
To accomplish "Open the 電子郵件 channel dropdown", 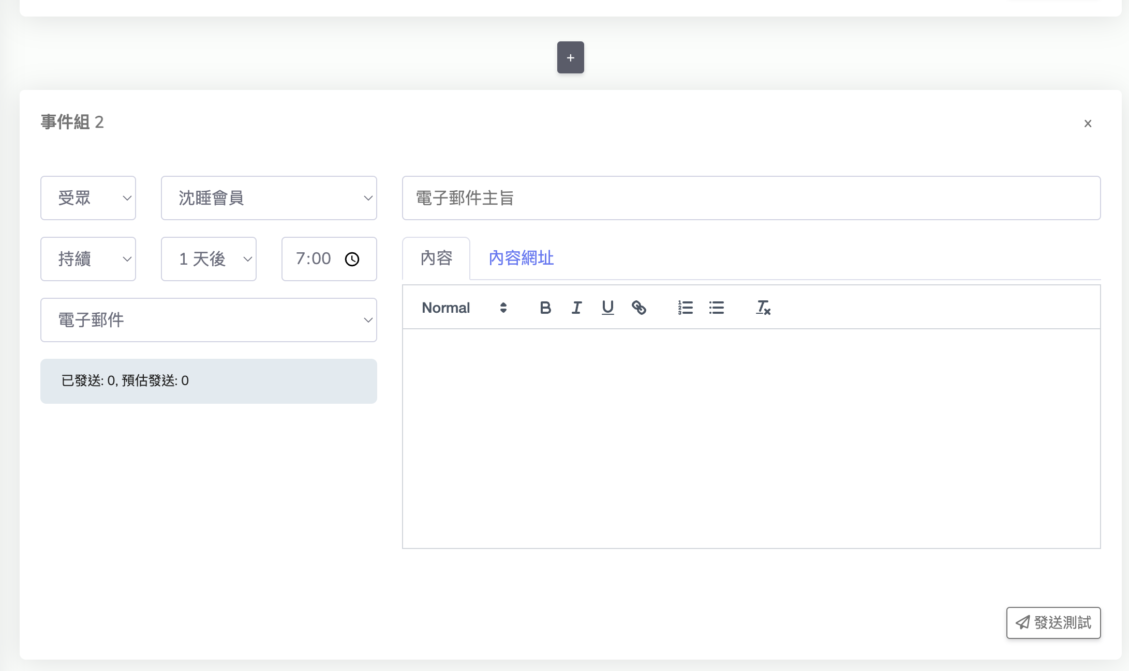I will point(209,320).
